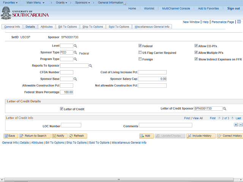Delete Letter of Credit Info row with minus icon

point(240,125)
